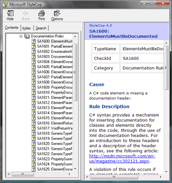Click the help icon beside SA1617: VoidReturnVa
The width and height of the screenshot is (172, 183).
pyautogui.click(x=34, y=128)
